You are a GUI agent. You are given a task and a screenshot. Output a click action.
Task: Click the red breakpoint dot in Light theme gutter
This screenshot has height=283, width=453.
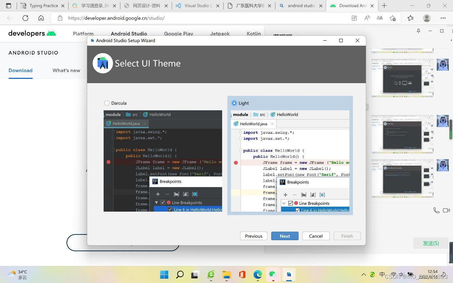tap(236, 162)
